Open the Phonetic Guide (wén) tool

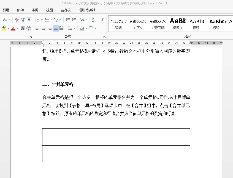point(23,20)
